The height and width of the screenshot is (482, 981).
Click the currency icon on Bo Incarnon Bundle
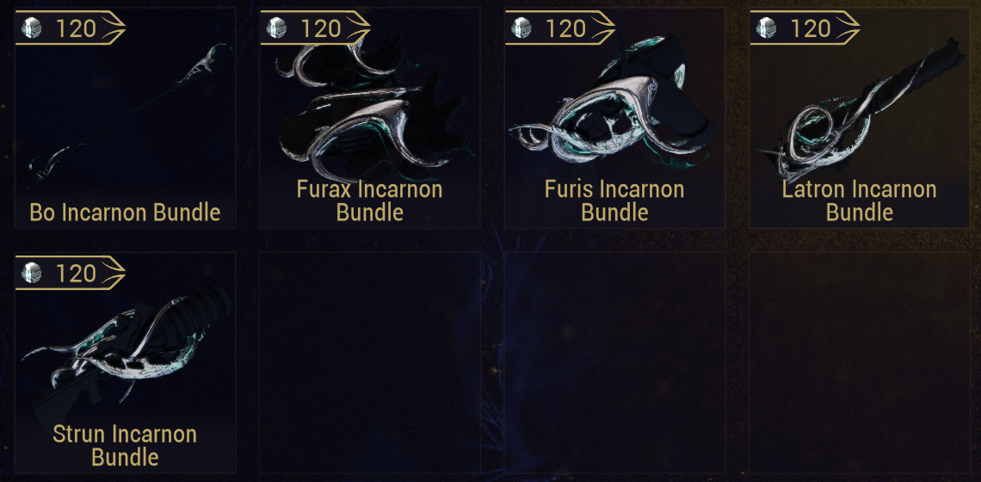pos(31,28)
